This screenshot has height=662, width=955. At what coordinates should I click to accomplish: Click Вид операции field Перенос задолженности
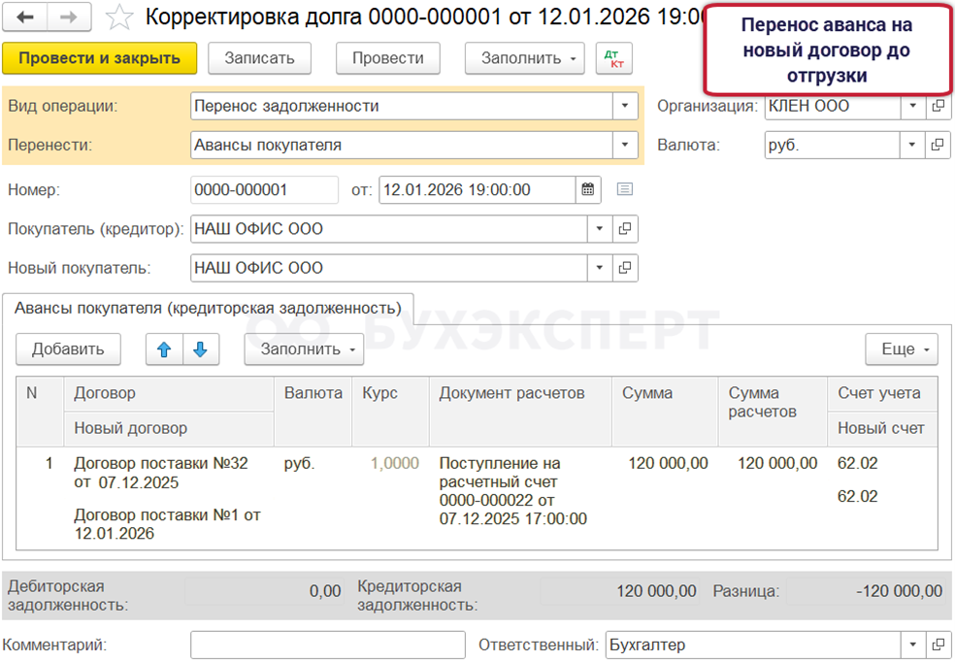pyautogui.click(x=402, y=106)
